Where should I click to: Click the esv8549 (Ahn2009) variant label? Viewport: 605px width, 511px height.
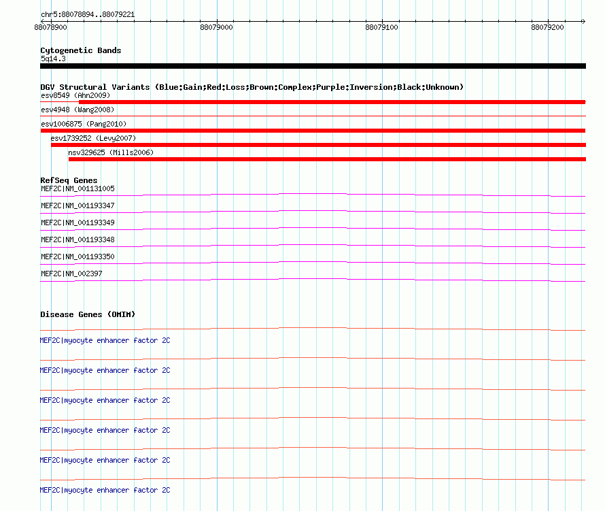(x=75, y=95)
